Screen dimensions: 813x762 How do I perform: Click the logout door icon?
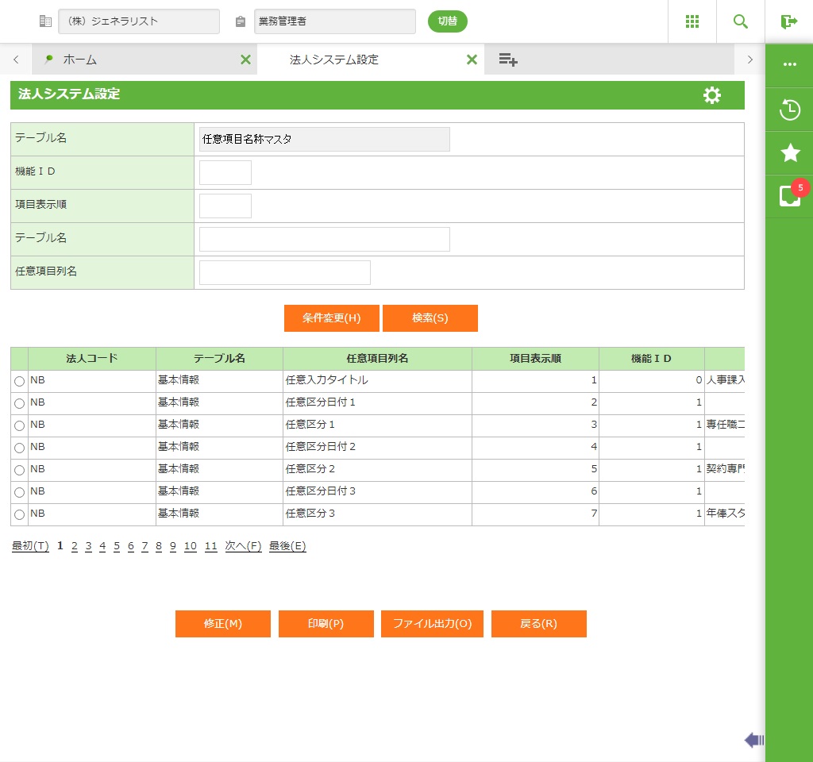pyautogui.click(x=788, y=21)
